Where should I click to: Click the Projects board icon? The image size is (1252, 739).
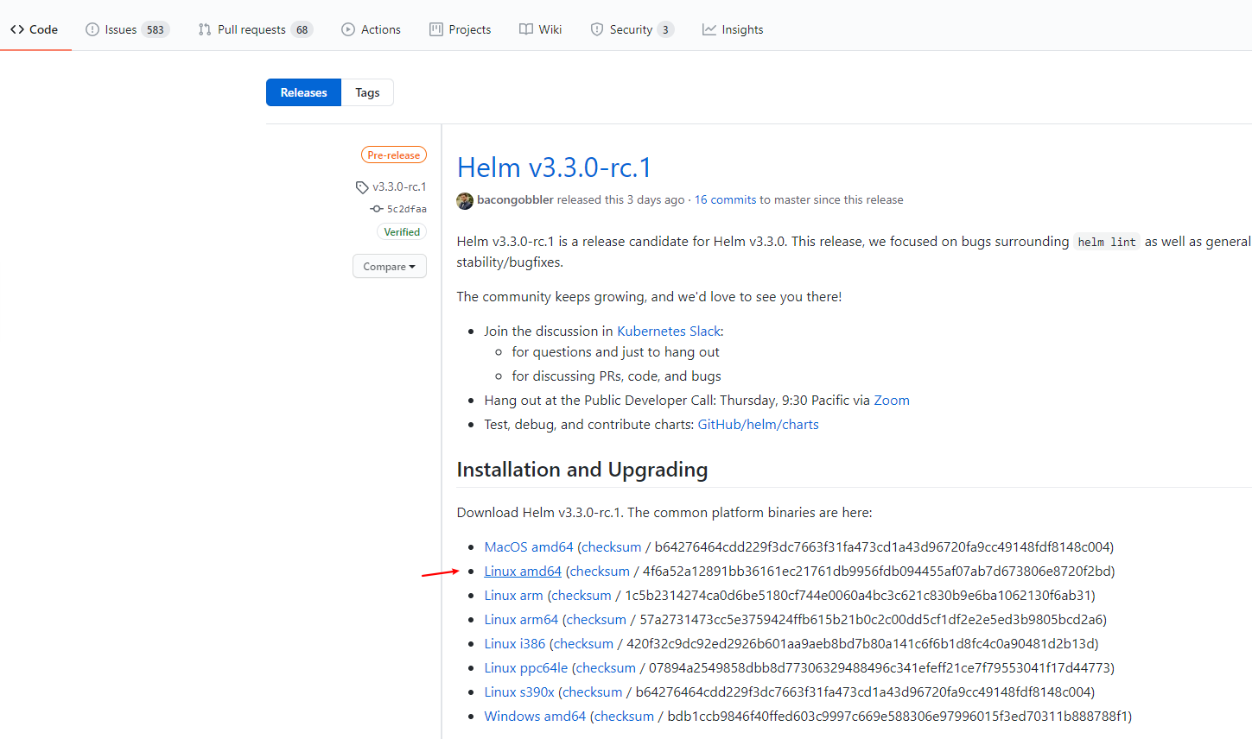pos(436,29)
